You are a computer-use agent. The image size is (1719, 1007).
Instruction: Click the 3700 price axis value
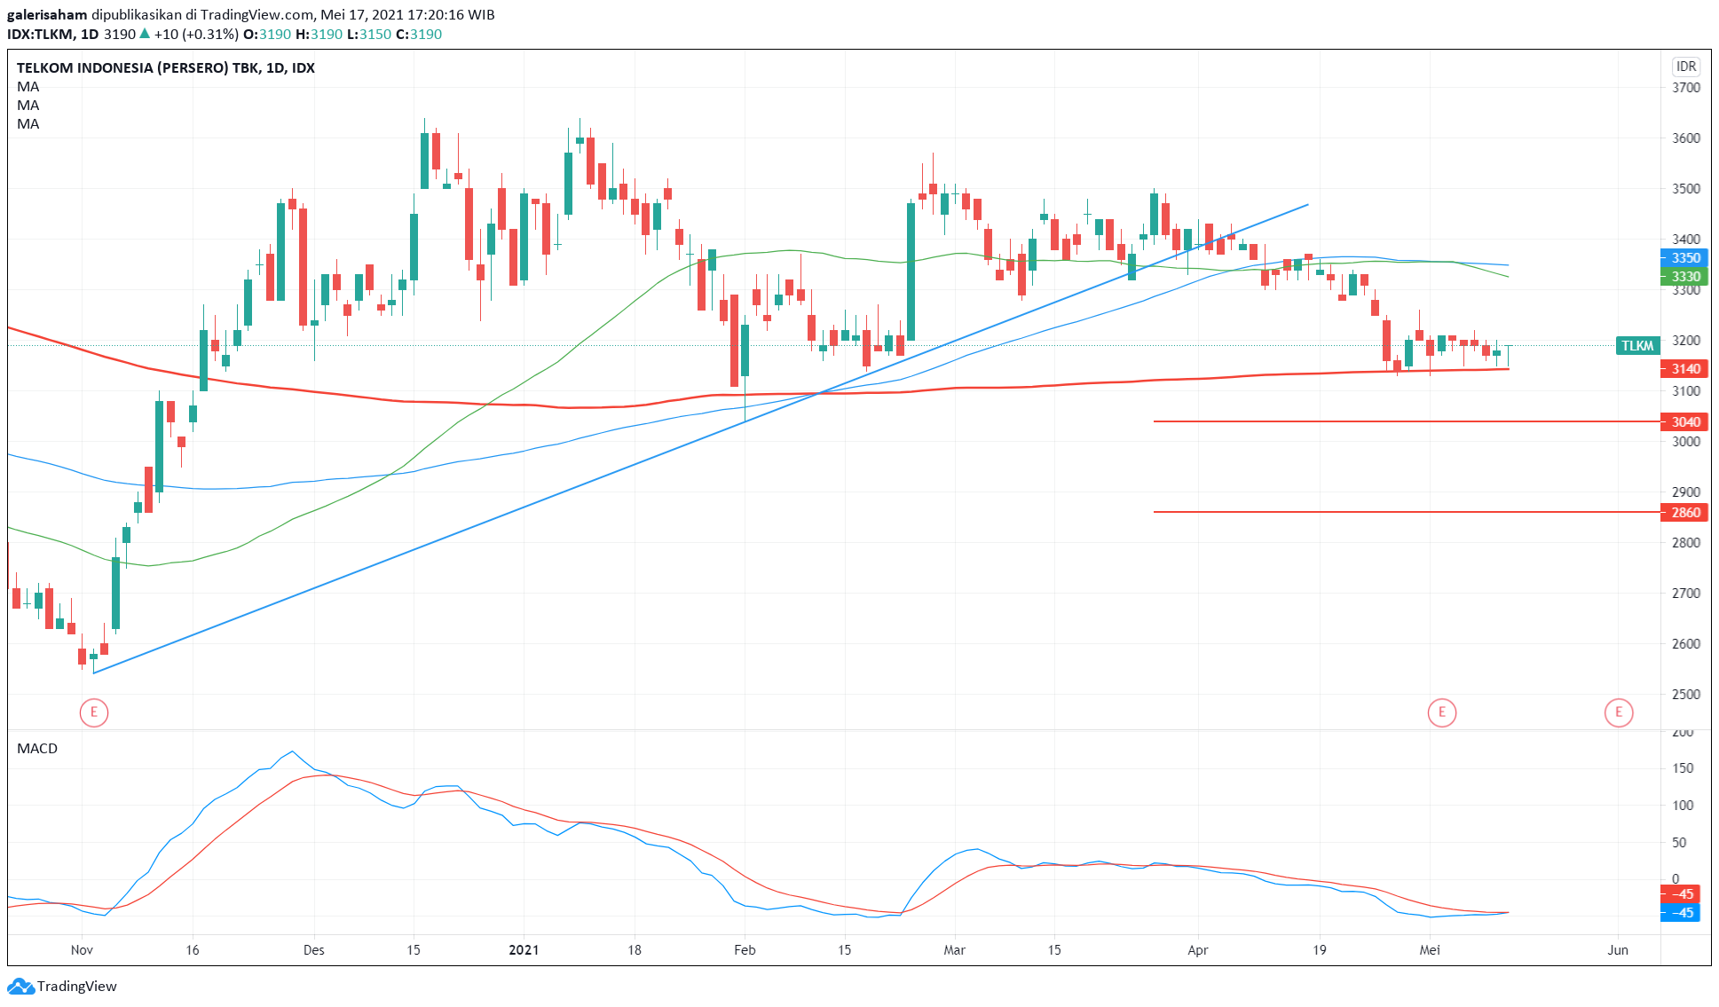tap(1686, 88)
